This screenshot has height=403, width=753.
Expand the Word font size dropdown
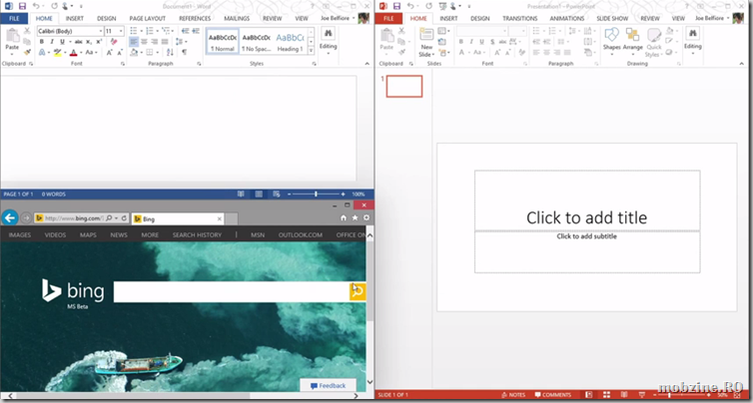point(121,31)
